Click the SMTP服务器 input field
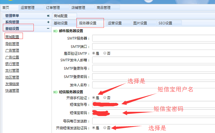 point(153,38)
